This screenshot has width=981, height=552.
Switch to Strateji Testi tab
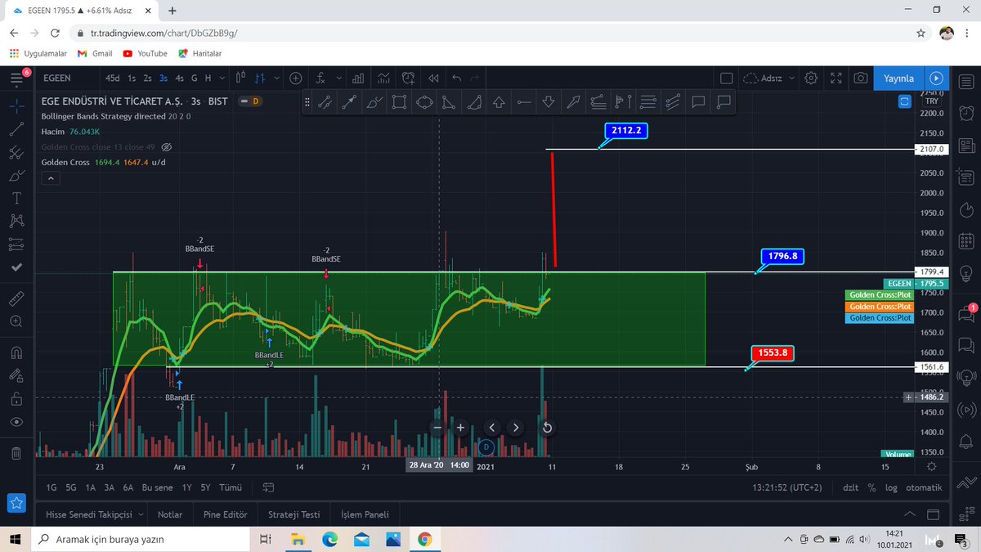tap(294, 515)
